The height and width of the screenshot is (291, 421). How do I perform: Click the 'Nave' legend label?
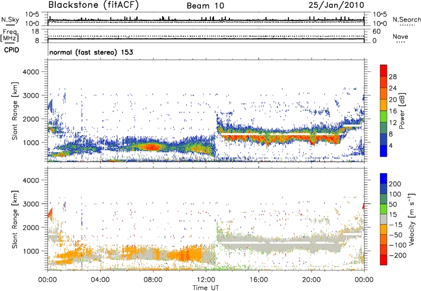click(x=400, y=36)
